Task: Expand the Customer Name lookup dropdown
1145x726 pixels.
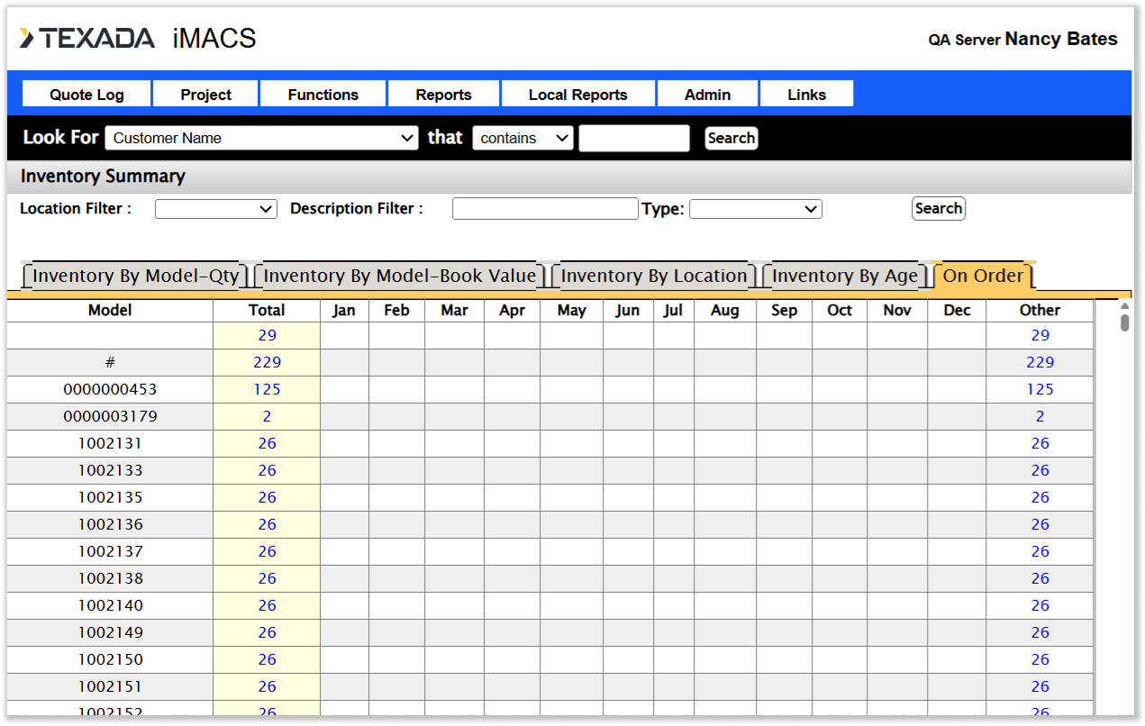Action: pyautogui.click(x=261, y=138)
